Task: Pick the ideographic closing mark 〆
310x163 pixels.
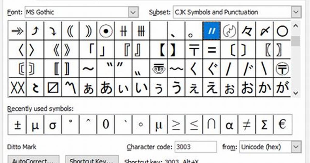Action: point(264,31)
